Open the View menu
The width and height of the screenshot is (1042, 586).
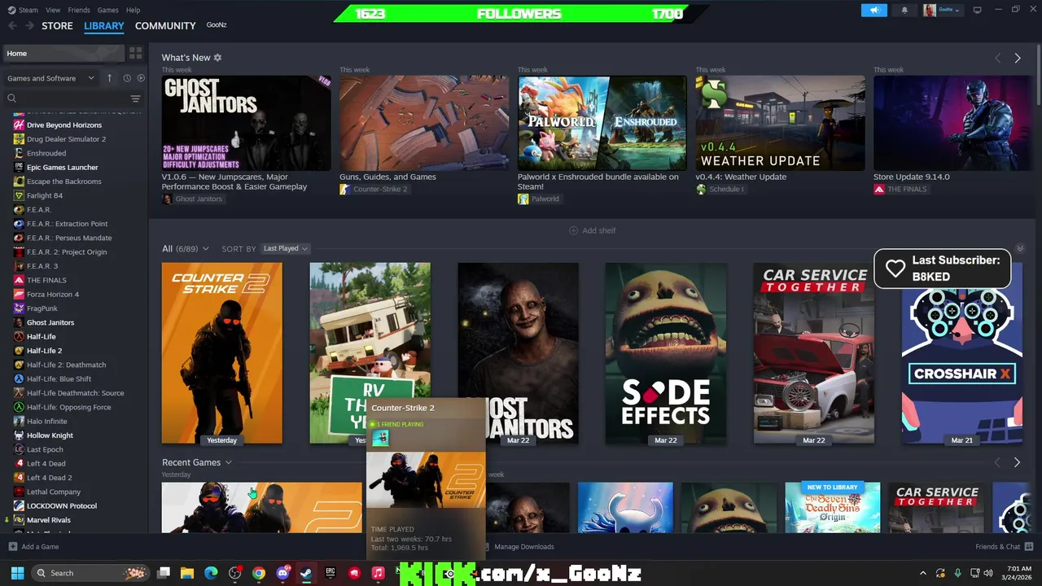pyautogui.click(x=53, y=10)
